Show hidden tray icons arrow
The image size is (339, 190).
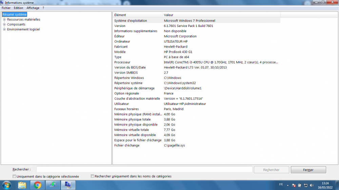coord(287,185)
